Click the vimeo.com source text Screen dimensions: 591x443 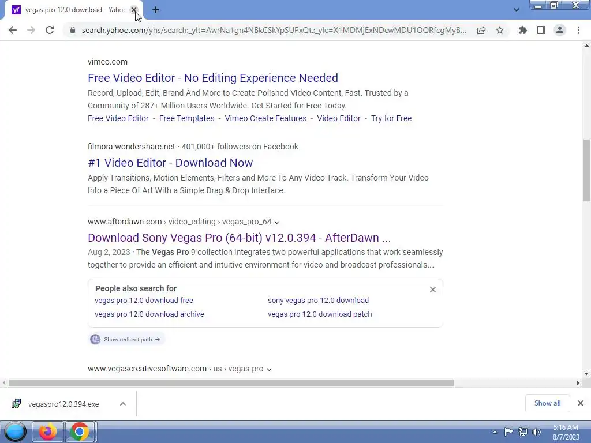point(107,62)
